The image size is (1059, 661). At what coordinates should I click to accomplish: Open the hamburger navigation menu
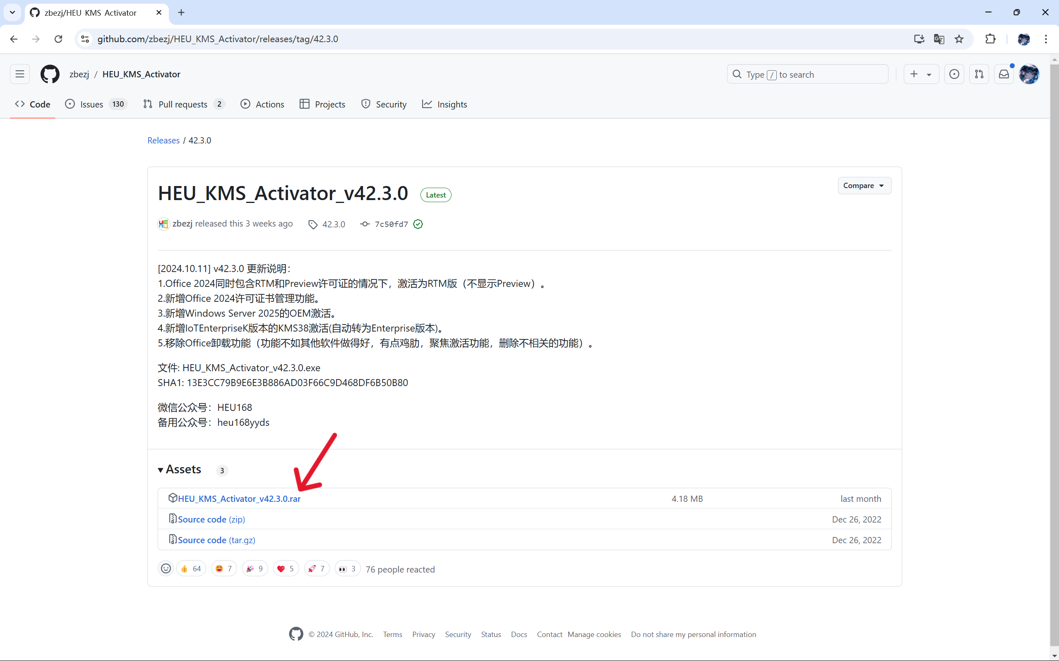(20, 74)
